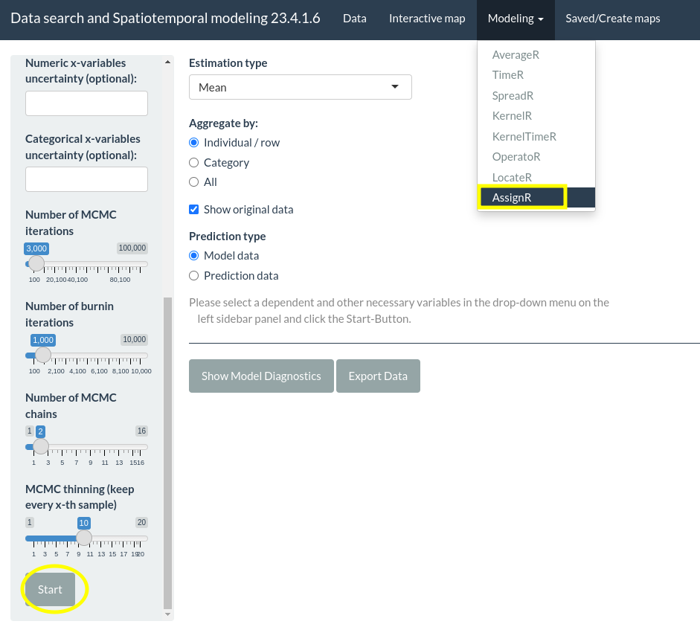The height and width of the screenshot is (627, 700).
Task: Go to the Data section
Action: click(354, 18)
